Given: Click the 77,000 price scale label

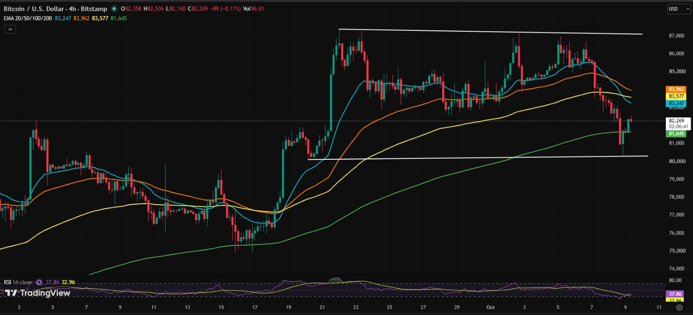Looking at the screenshot, I should [677, 215].
